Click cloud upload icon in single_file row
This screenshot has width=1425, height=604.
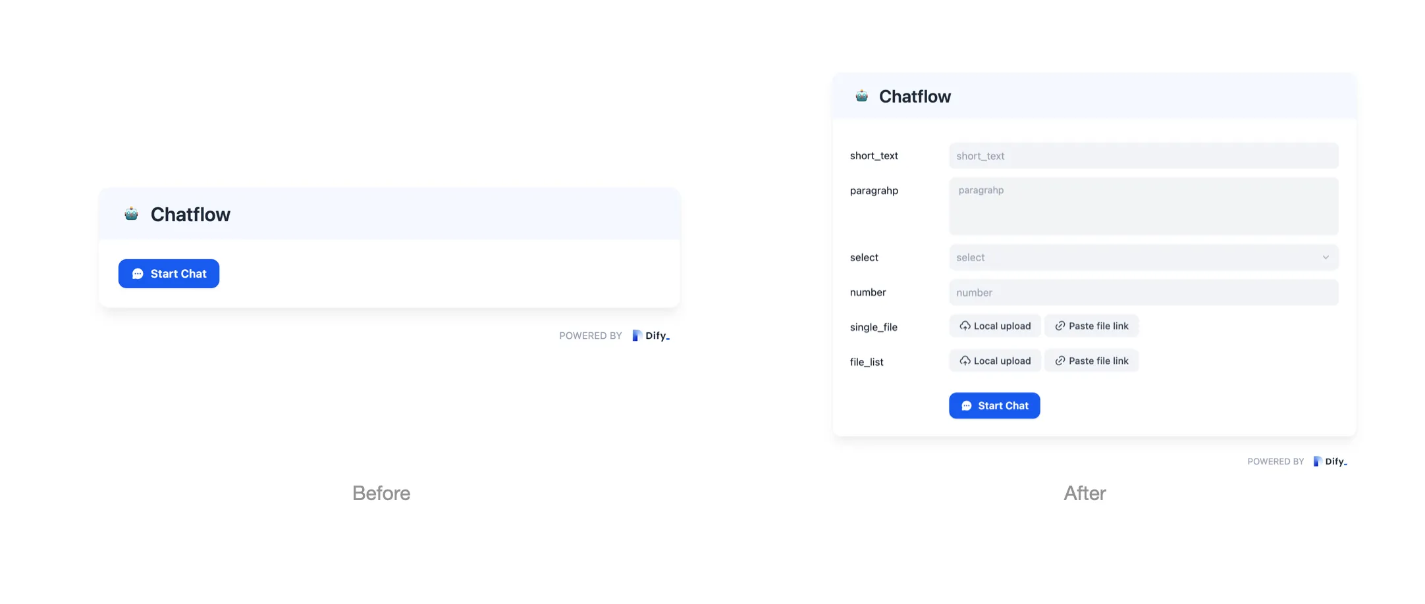(x=965, y=326)
